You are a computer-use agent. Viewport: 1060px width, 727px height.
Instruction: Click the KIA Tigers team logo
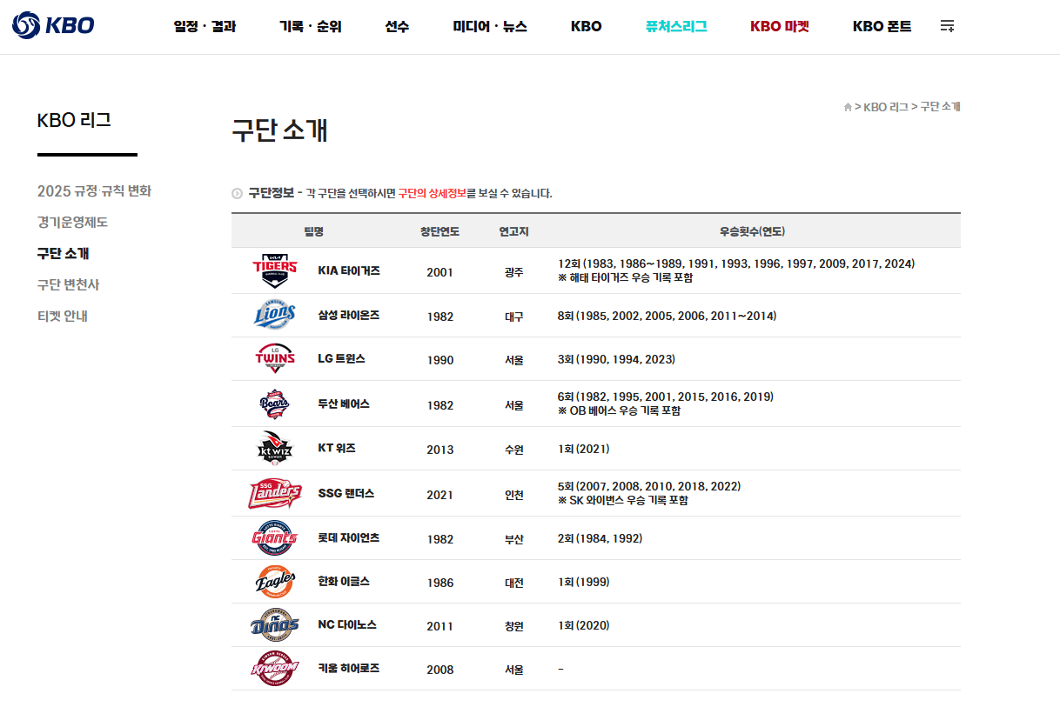[x=274, y=270]
